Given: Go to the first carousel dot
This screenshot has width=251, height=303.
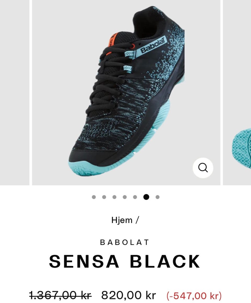Looking at the screenshot, I should [94, 197].
